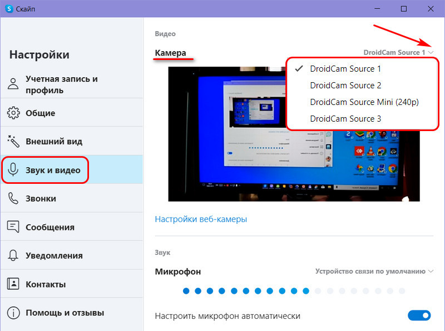The height and width of the screenshot is (331, 445).
Task: Open Помощь и отзывы section
Action: coord(72,312)
